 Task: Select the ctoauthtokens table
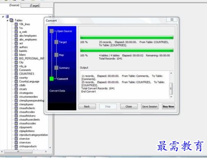27,116
